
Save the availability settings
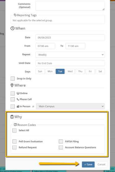point(88,165)
